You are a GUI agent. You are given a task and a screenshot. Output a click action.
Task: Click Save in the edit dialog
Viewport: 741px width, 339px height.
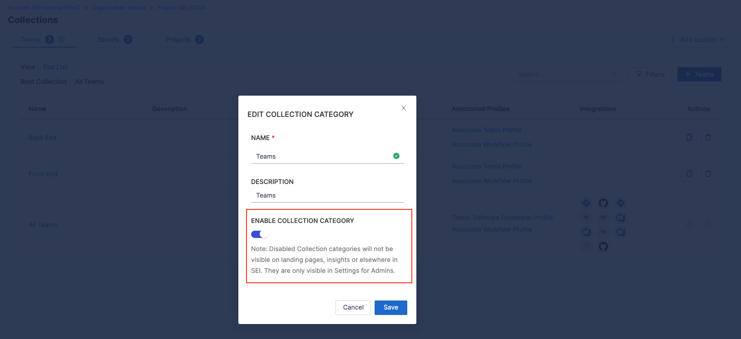coord(390,307)
